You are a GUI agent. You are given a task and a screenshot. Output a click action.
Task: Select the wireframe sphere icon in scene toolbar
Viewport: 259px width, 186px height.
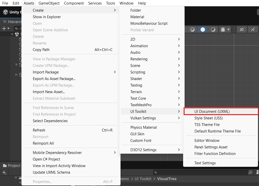point(192,29)
